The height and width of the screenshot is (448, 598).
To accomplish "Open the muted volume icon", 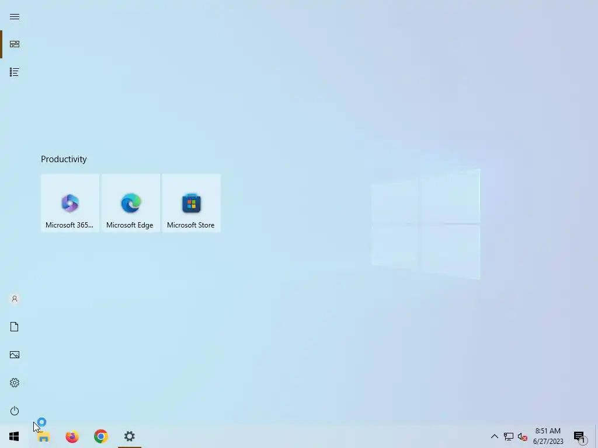I will click(x=522, y=436).
